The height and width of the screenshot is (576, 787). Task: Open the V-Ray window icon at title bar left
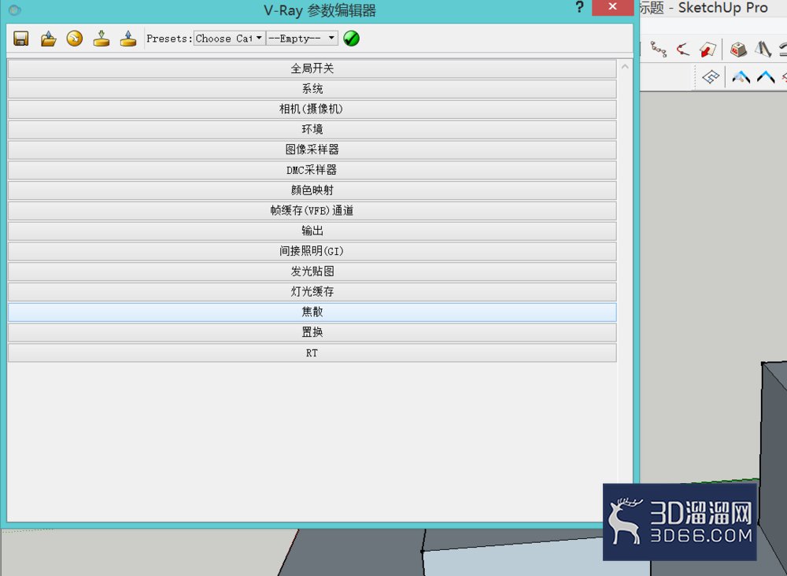(x=14, y=9)
